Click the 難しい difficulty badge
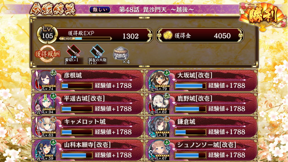 [x=100, y=10]
